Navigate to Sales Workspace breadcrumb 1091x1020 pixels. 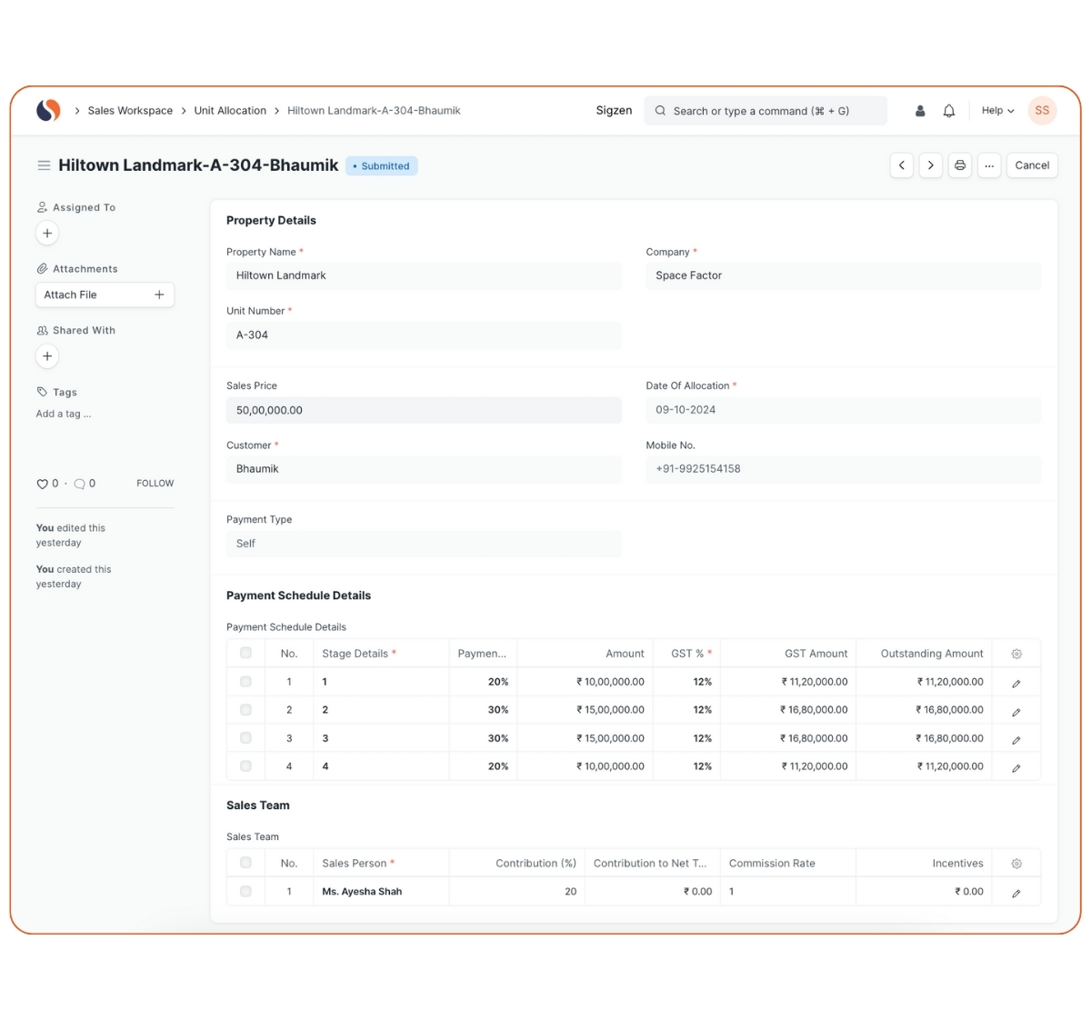pyautogui.click(x=130, y=111)
